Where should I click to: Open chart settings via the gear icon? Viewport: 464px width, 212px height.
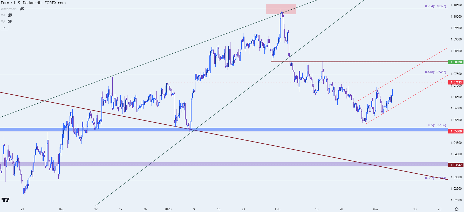coord(456,209)
